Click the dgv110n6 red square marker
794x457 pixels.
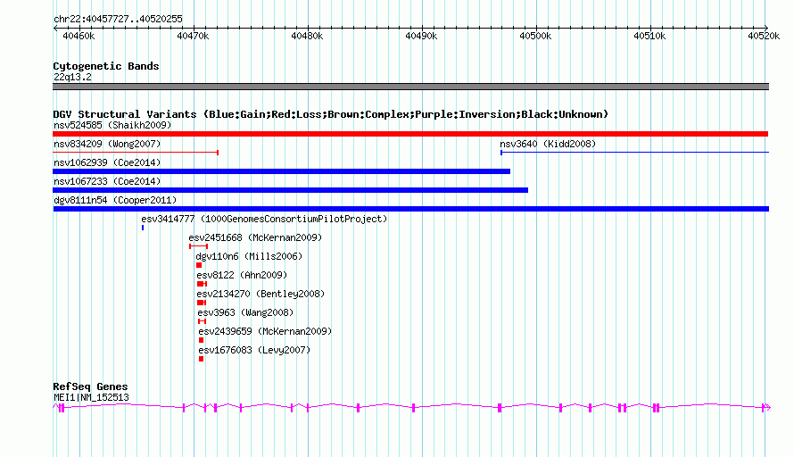click(199, 265)
